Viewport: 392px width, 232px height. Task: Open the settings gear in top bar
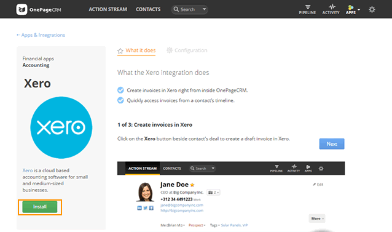click(x=372, y=9)
